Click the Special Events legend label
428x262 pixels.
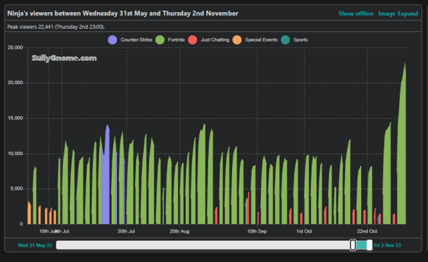pos(261,40)
